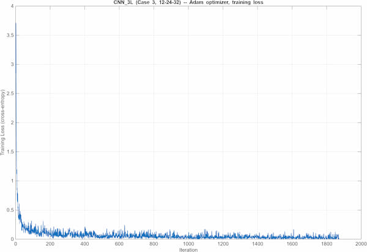Click the blue loss curve's initial peak near 3.7
367x252 pixels.
[16, 23]
